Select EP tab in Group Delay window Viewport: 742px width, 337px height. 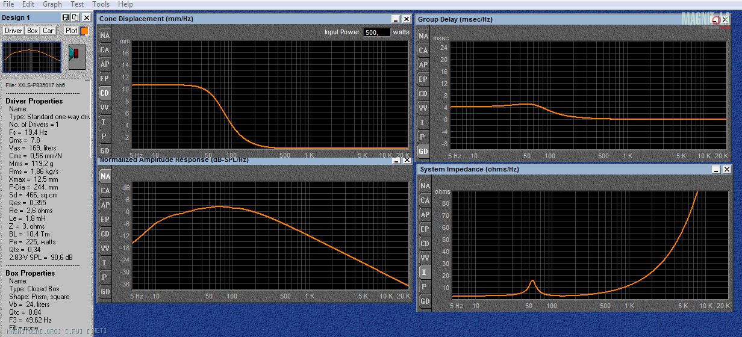(423, 79)
